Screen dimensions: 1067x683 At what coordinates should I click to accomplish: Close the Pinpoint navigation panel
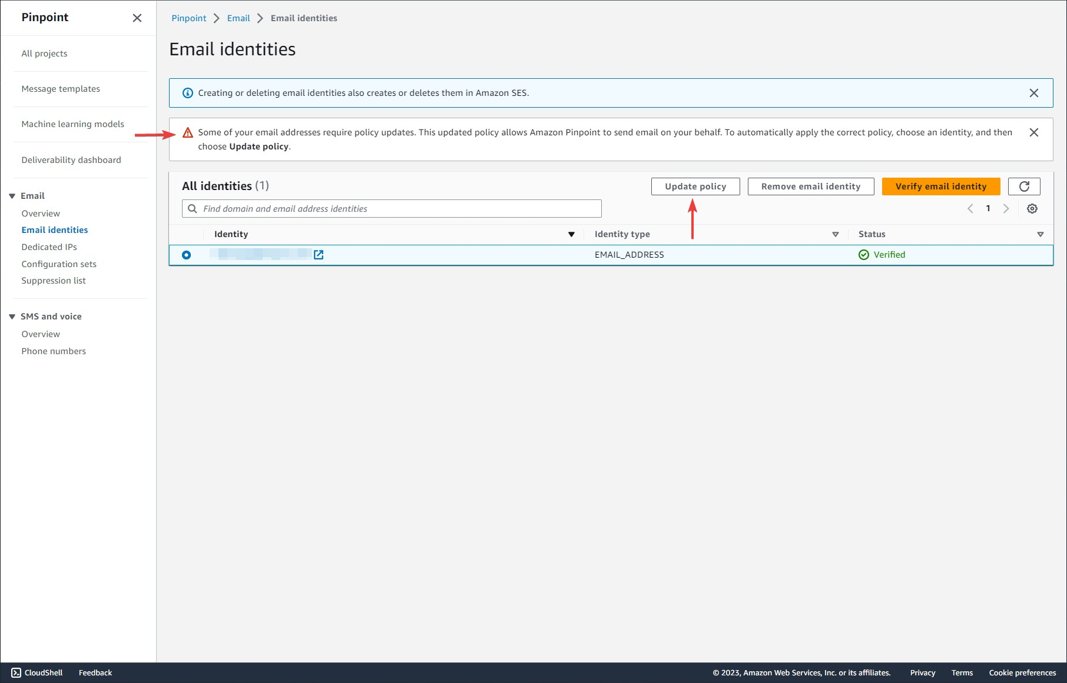[x=137, y=18]
